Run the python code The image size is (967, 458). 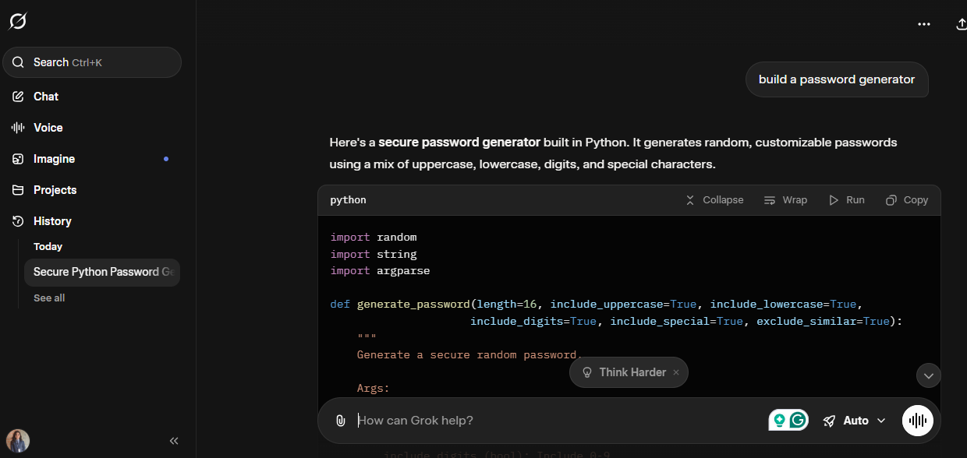click(x=847, y=200)
